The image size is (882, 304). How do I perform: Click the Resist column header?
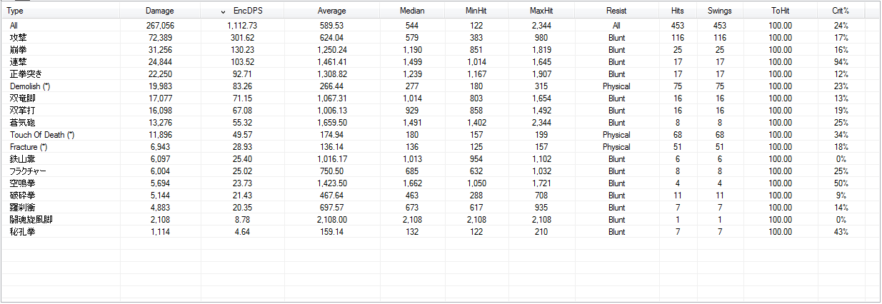tap(616, 11)
